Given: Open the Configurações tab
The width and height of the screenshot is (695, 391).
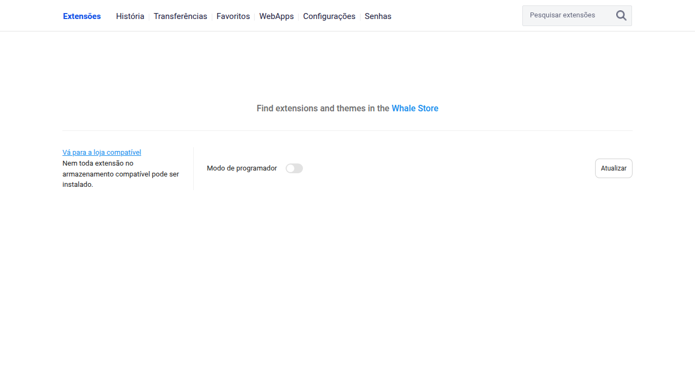Looking at the screenshot, I should [x=329, y=16].
